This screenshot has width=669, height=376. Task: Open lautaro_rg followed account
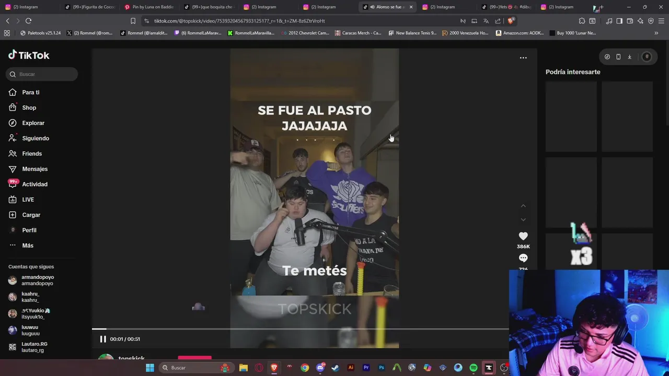tap(28, 347)
